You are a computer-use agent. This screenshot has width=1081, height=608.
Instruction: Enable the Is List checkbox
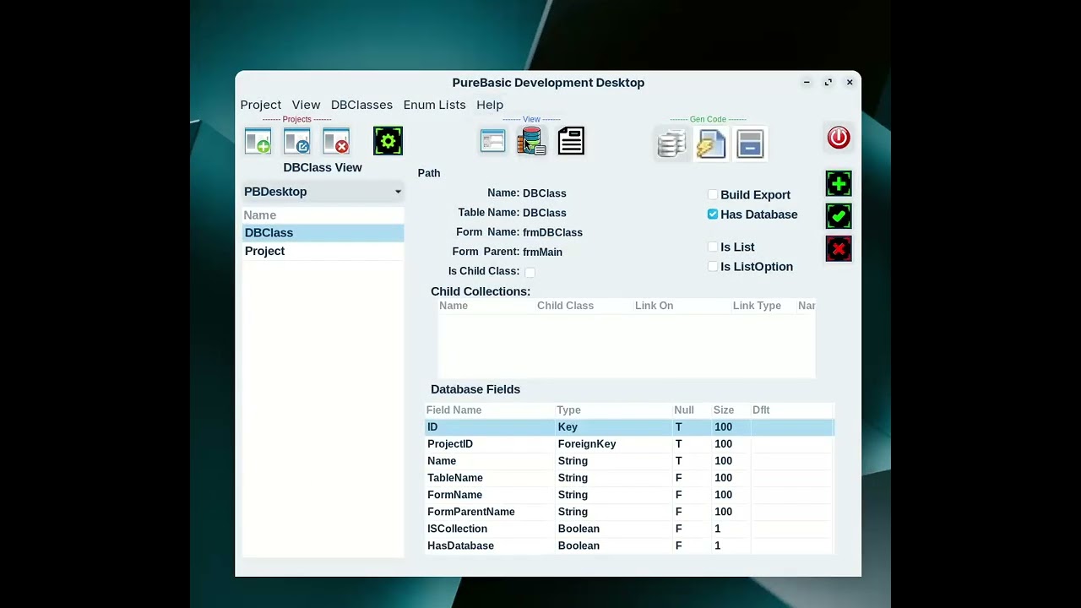click(x=713, y=247)
